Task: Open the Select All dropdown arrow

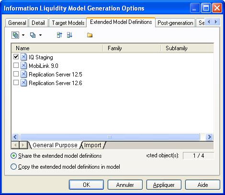Action: pyautogui.click(x=23, y=35)
